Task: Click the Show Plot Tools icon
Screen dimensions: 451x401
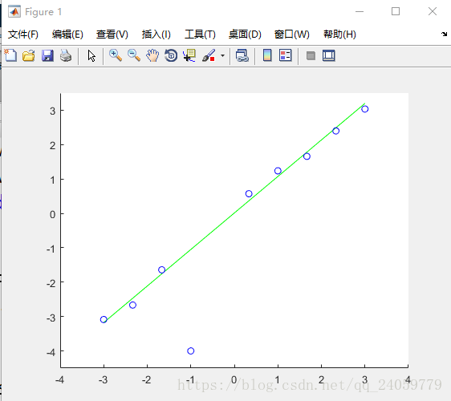Action: (x=329, y=55)
